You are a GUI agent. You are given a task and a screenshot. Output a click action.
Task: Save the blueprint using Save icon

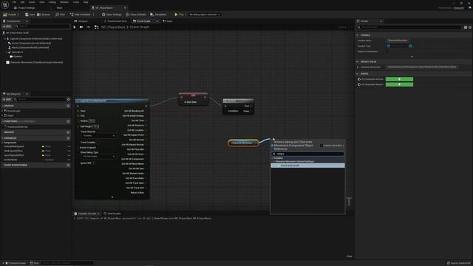coord(30,15)
